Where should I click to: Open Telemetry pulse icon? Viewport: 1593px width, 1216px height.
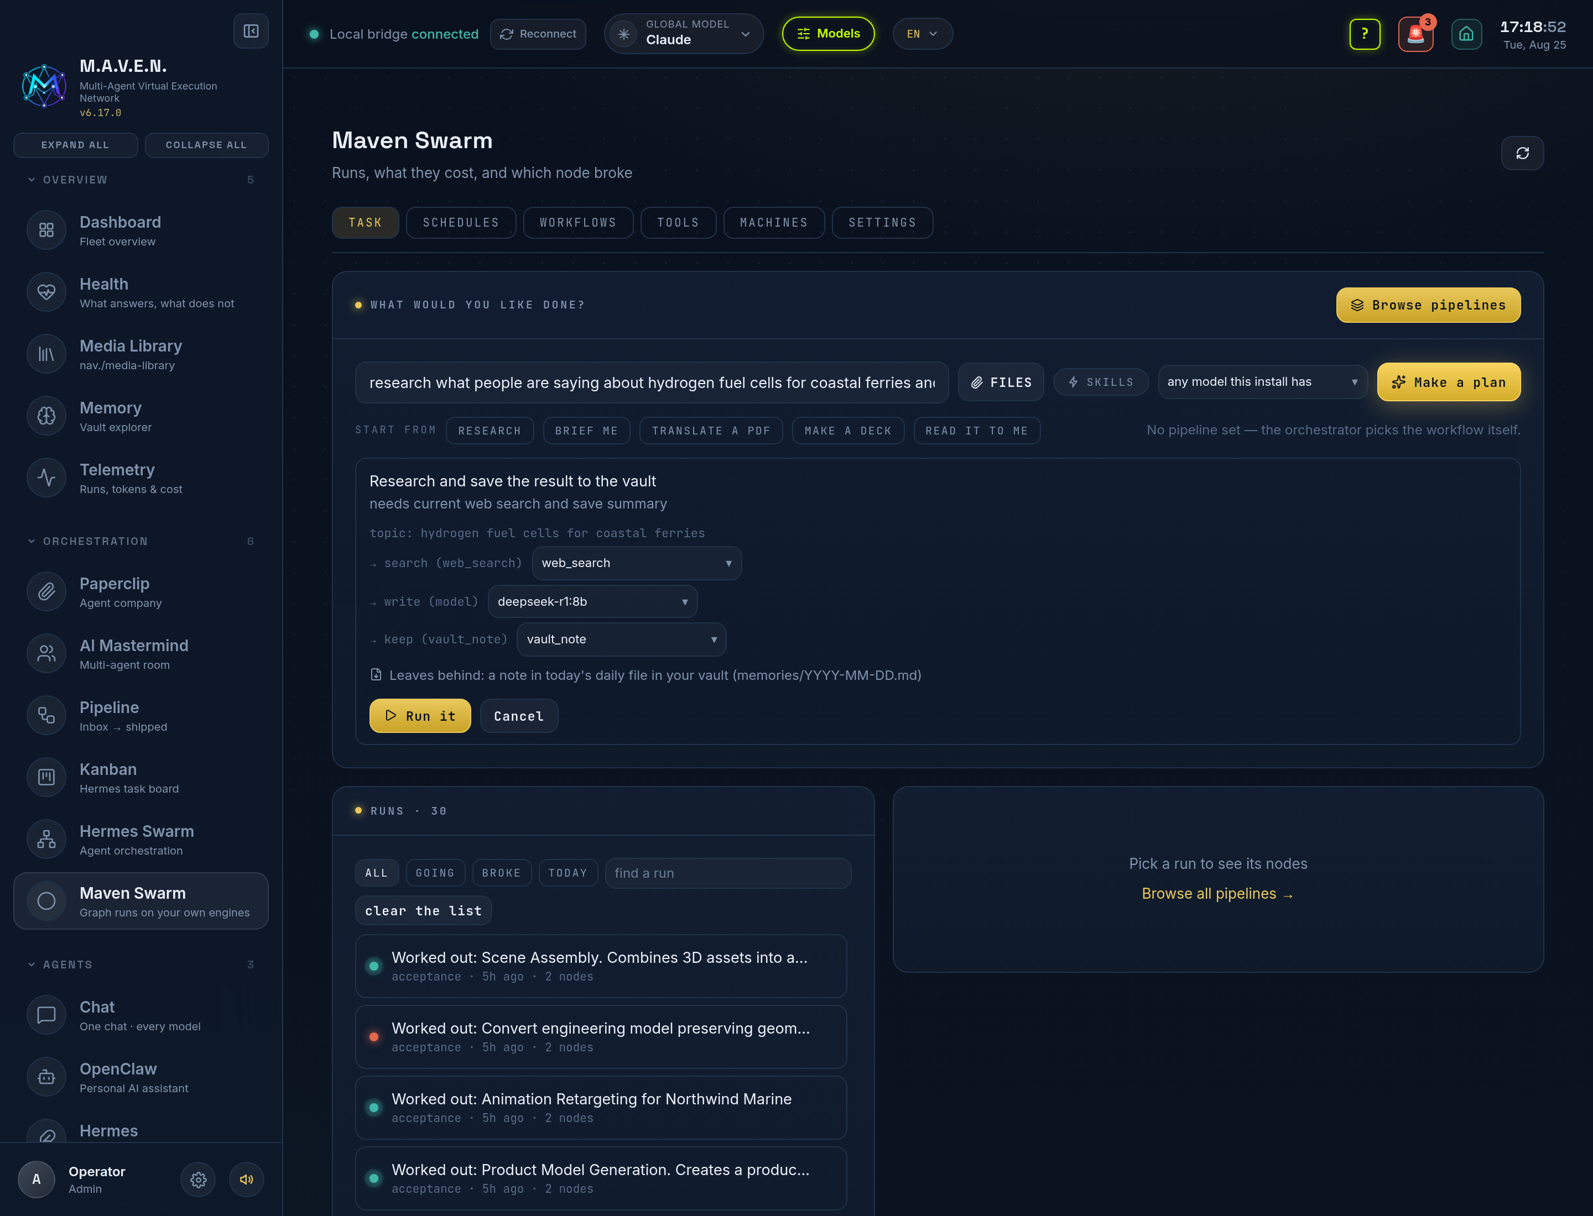[x=46, y=478]
